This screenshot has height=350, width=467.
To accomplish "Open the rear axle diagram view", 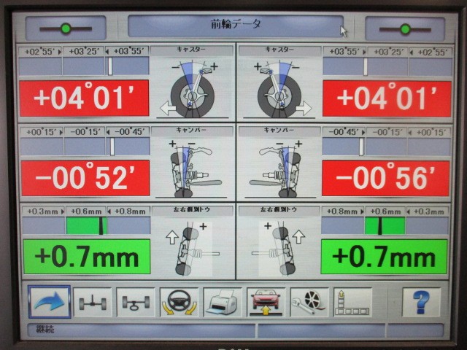I will pyautogui.click(x=136, y=302).
